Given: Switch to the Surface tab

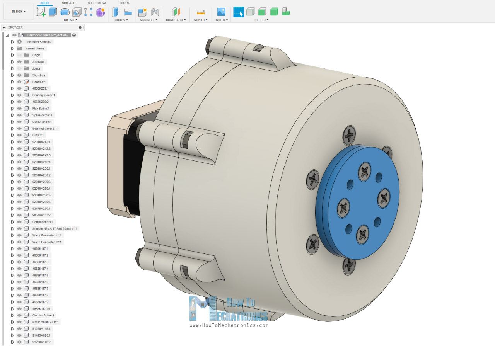Looking at the screenshot, I should tap(68, 3).
